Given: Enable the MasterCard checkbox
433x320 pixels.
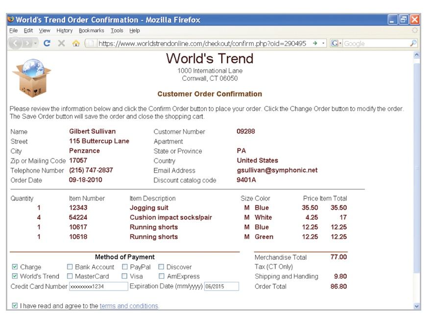Looking at the screenshot, I should point(70,276).
